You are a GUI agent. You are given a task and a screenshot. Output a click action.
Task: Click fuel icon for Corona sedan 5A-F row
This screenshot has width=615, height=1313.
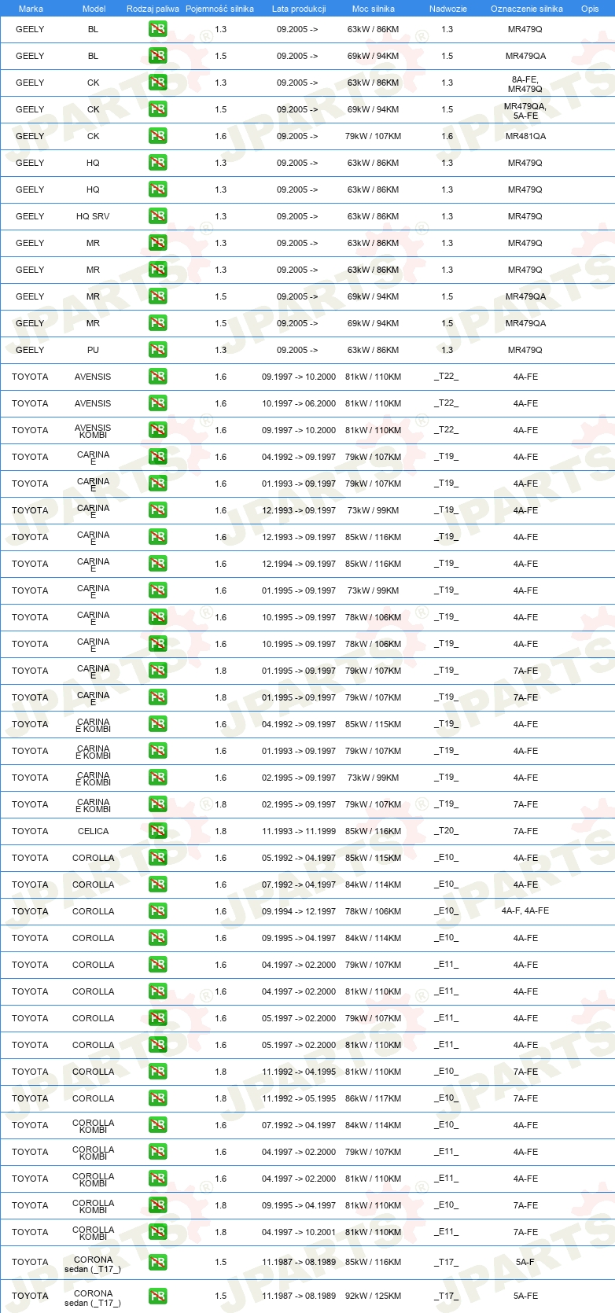click(x=157, y=1263)
